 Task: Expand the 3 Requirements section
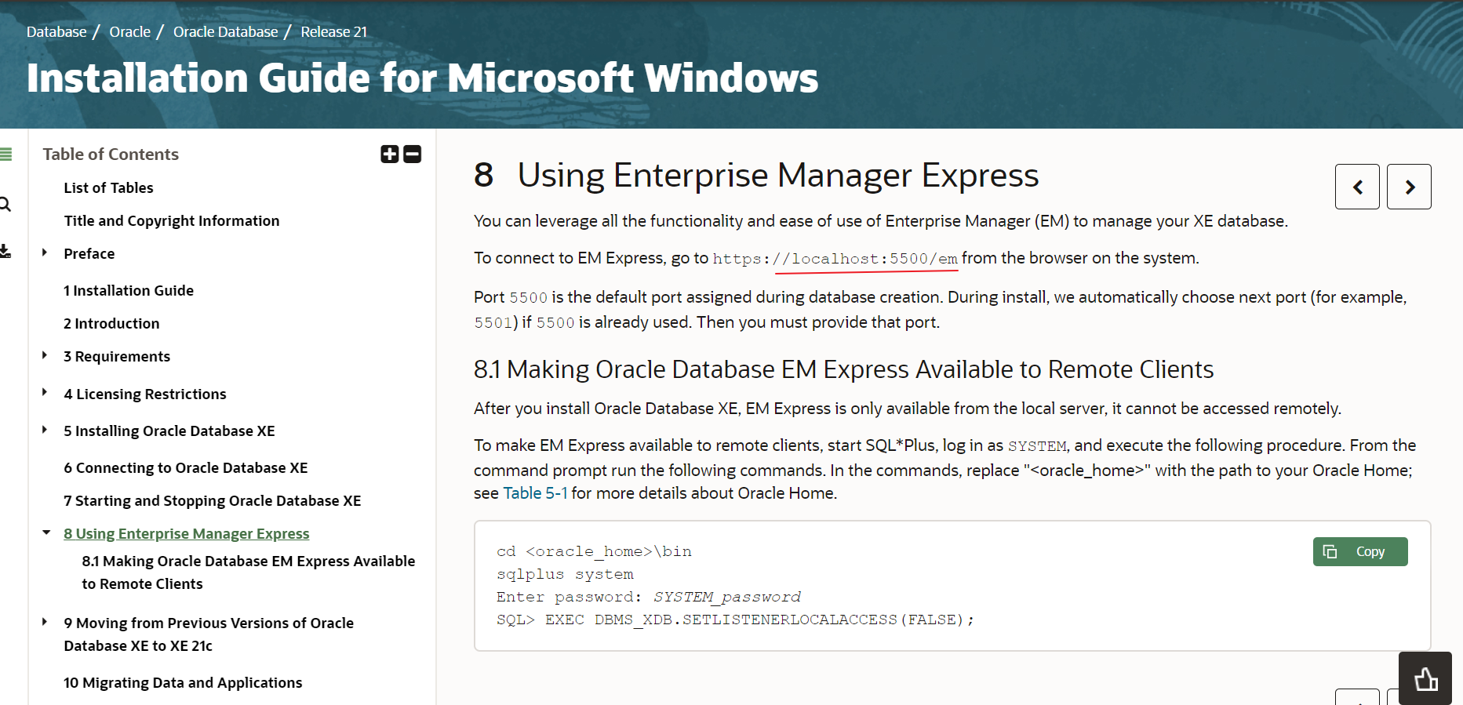(45, 355)
